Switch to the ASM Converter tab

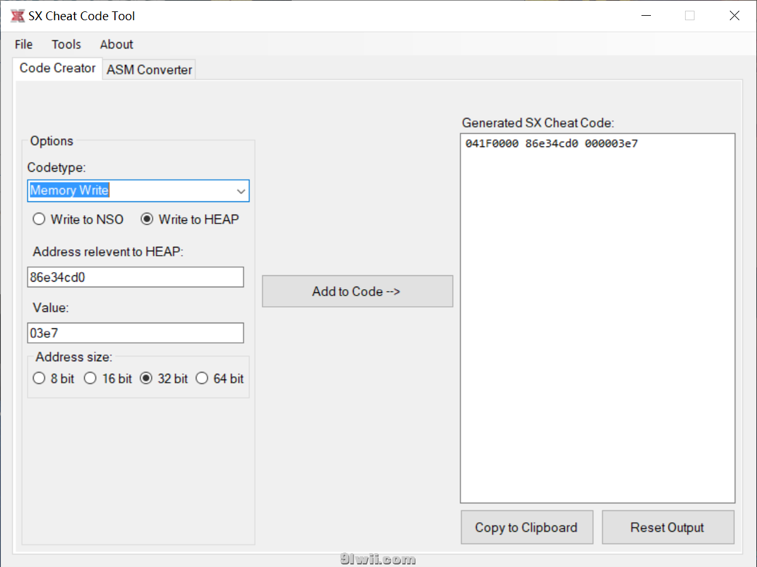click(x=149, y=69)
